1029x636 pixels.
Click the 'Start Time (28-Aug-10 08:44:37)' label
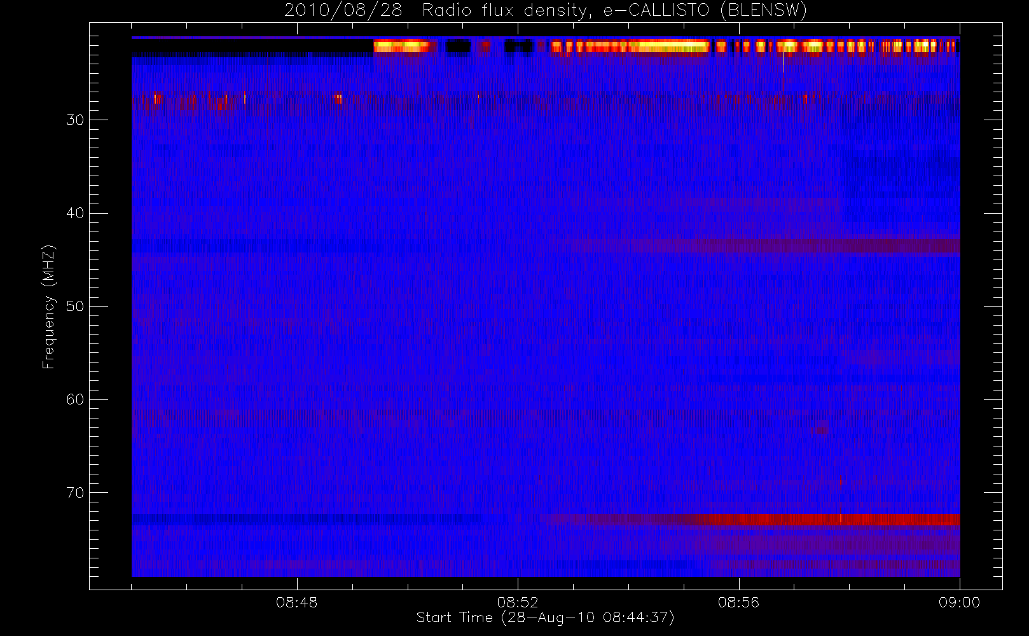tap(545, 618)
